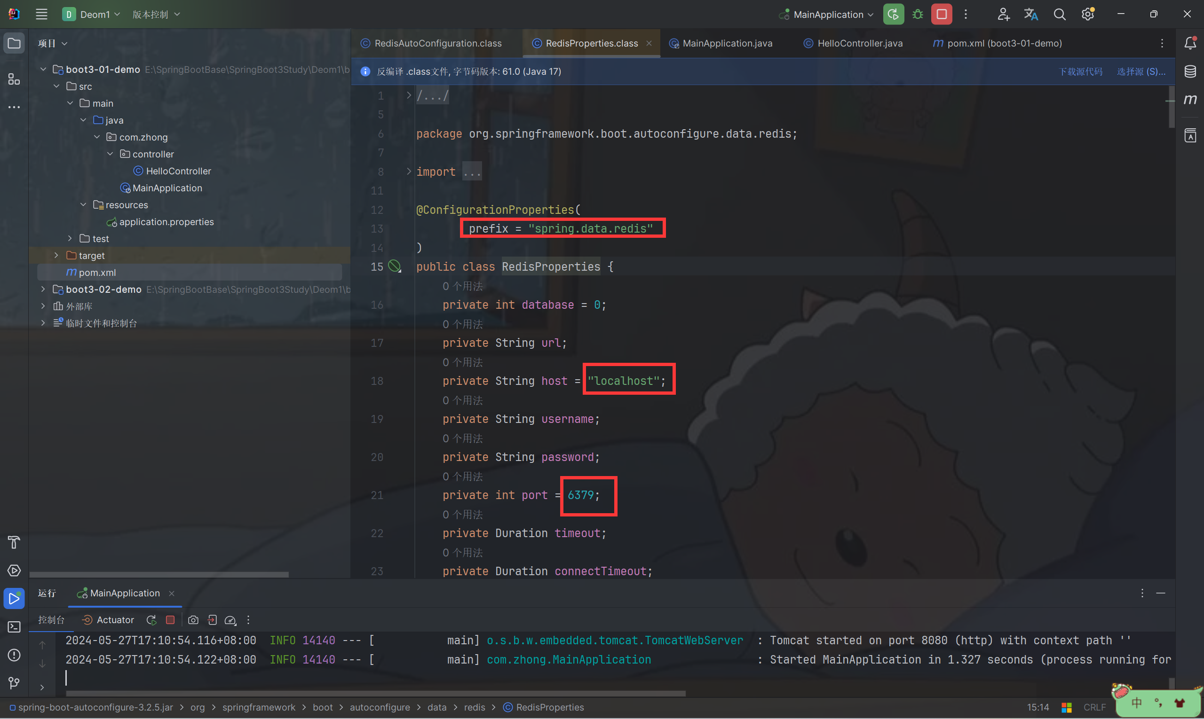The height and width of the screenshot is (719, 1204).
Task: Click the Git version control sidebar icon
Action: (14, 683)
